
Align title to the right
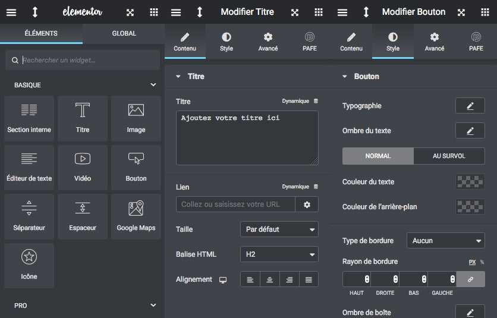(289, 279)
